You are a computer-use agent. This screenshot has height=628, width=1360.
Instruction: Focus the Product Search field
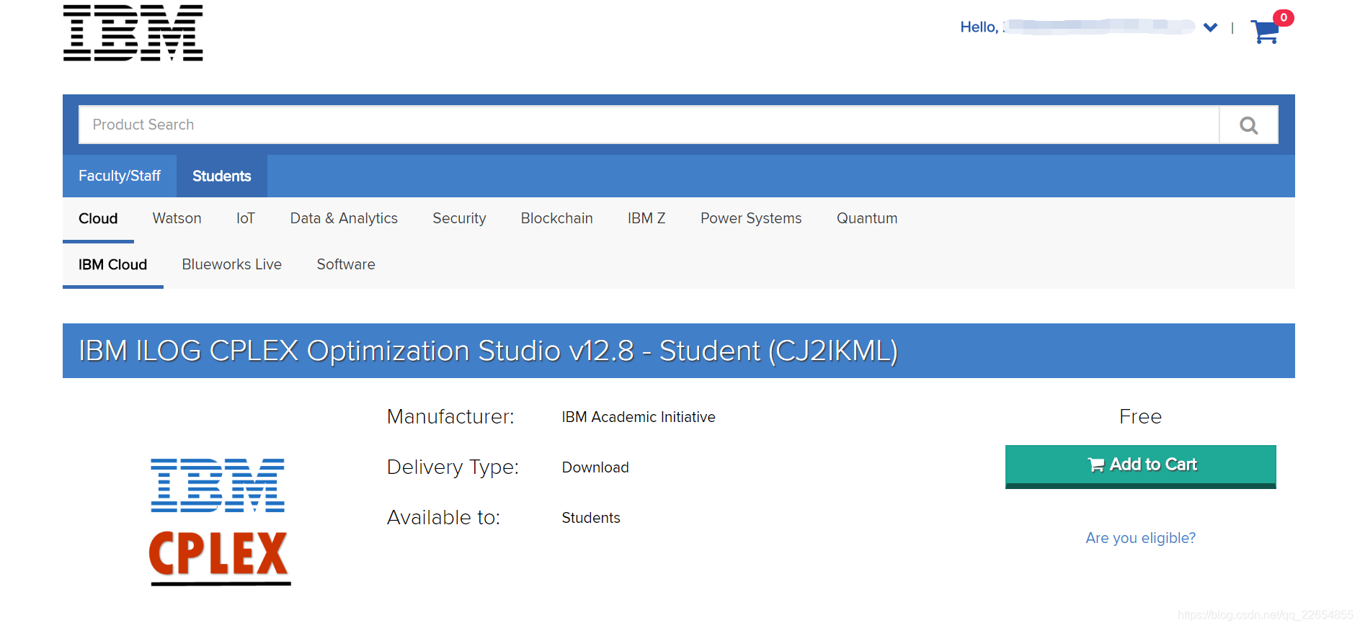649,125
